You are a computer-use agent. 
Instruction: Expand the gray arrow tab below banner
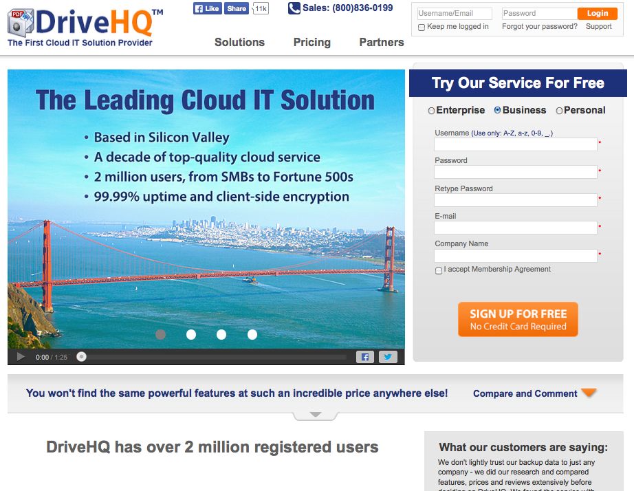[316, 415]
